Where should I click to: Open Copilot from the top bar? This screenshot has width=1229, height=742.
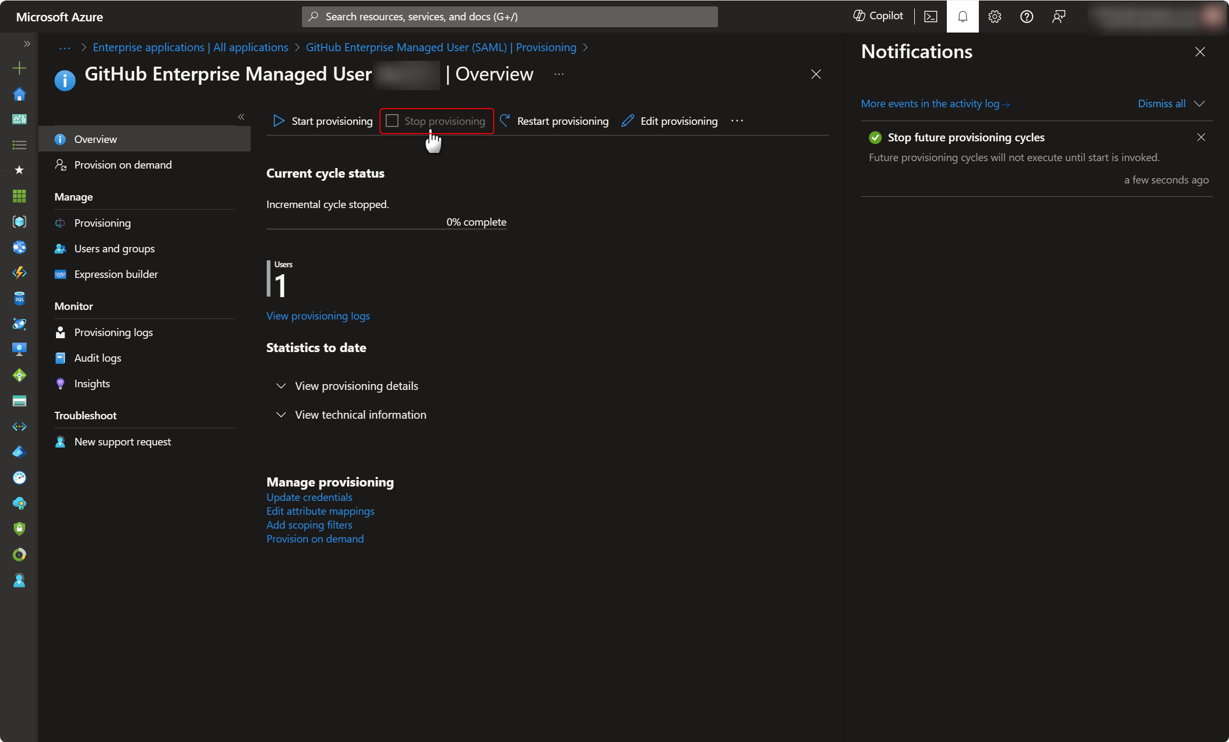tap(878, 16)
